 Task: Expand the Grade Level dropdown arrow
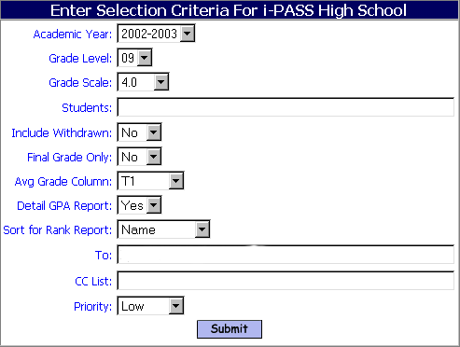click(x=145, y=58)
